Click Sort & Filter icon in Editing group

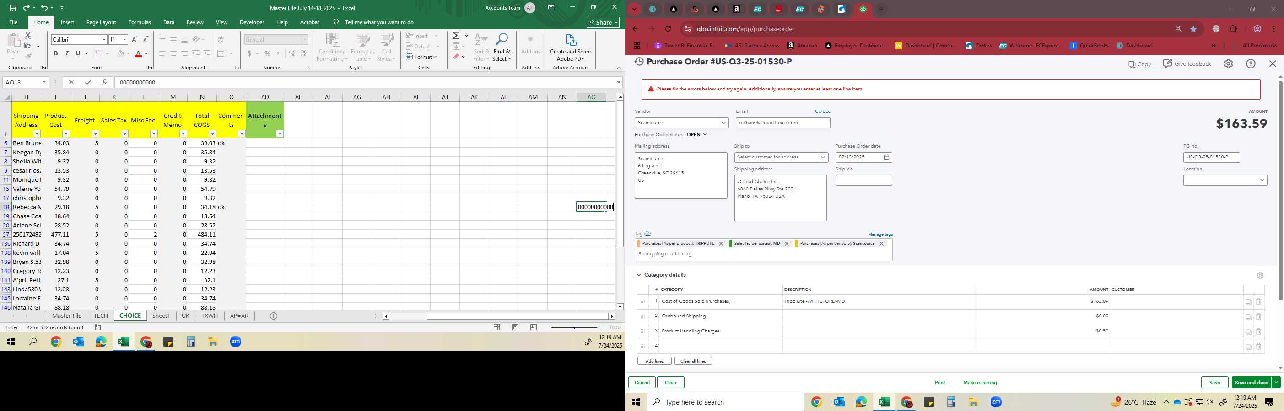click(x=481, y=47)
